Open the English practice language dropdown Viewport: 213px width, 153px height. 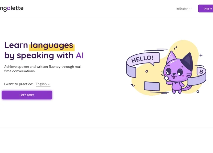pos(43,84)
